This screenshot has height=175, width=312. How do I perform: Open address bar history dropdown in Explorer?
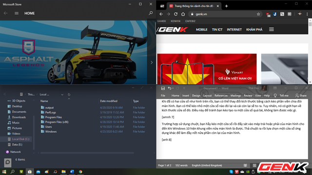click(x=62, y=95)
